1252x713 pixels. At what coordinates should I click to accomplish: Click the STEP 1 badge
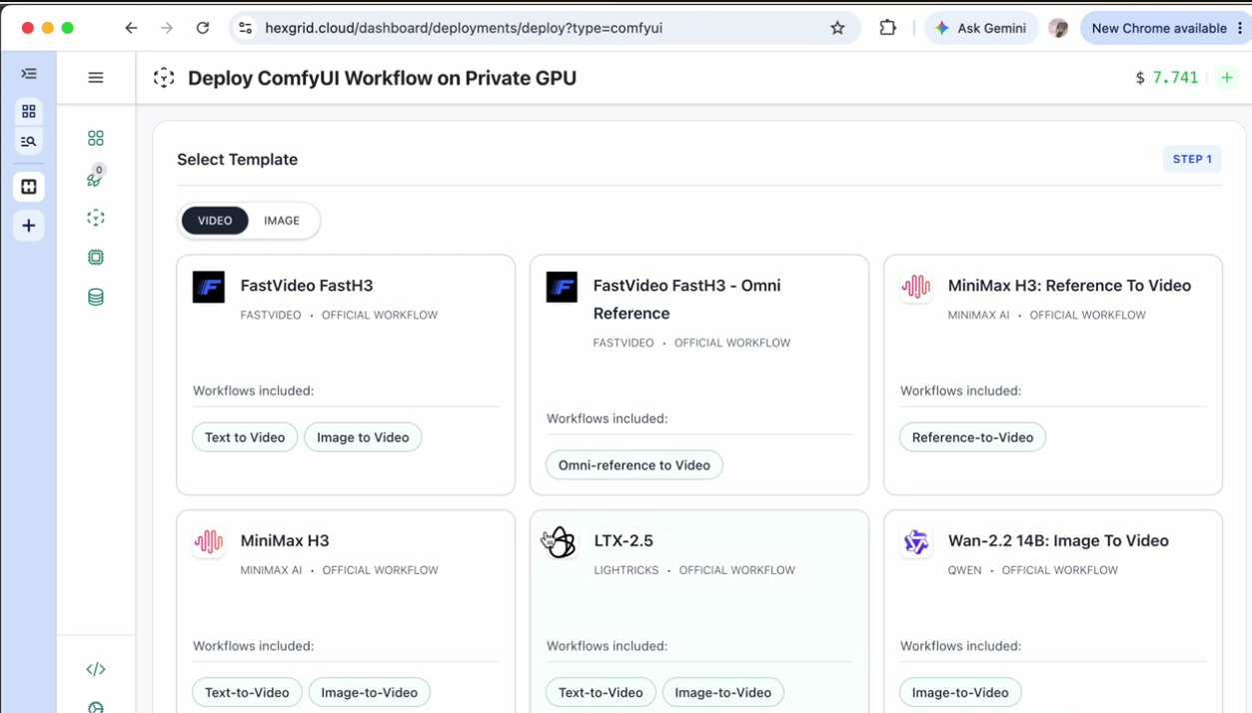click(x=1192, y=159)
